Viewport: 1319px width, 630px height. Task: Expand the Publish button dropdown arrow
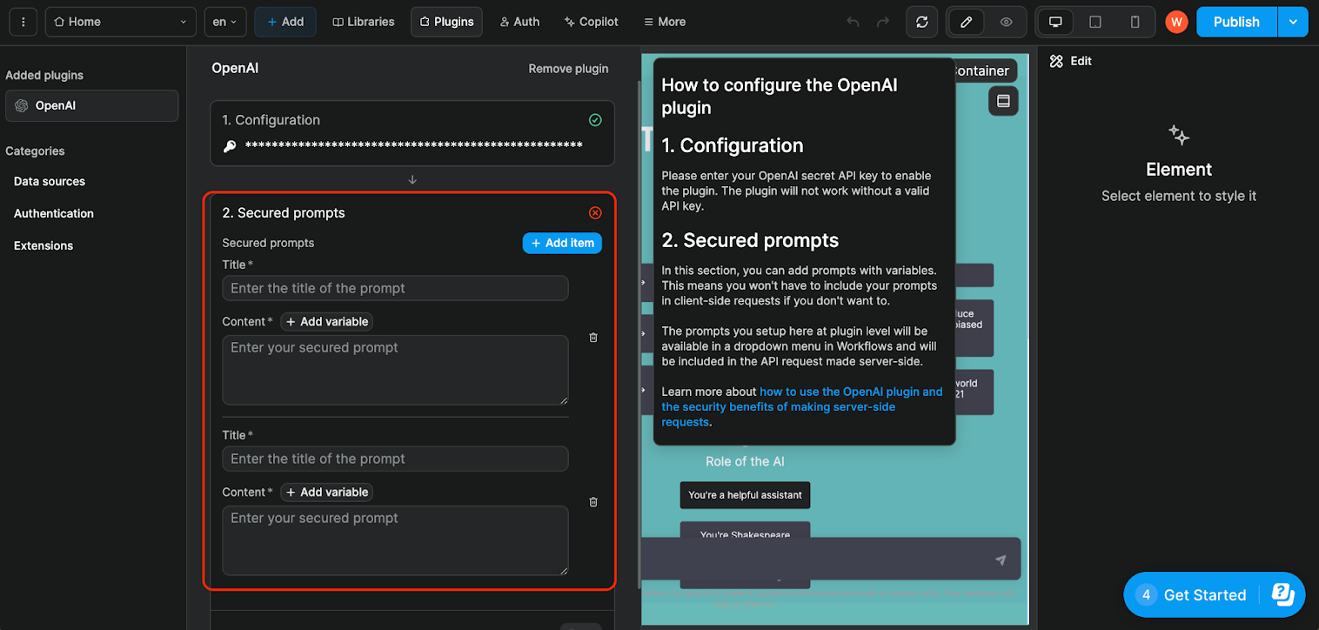(1294, 21)
